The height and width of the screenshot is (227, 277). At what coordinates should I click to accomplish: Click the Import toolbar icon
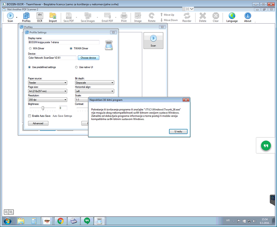pos(53,17)
